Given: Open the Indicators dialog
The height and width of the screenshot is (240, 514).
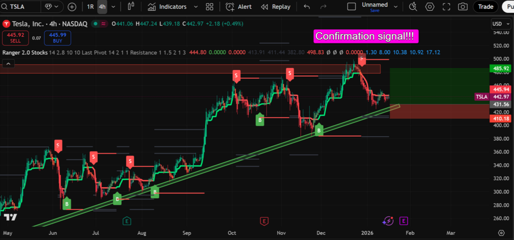Looking at the screenshot, I should [167, 7].
